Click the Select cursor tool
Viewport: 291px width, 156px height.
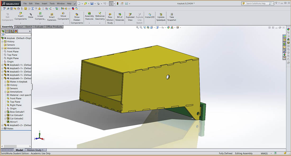pos(111,3)
